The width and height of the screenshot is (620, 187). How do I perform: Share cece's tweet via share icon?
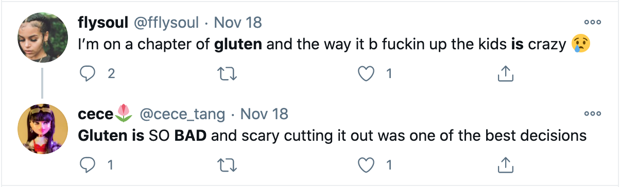click(x=505, y=165)
